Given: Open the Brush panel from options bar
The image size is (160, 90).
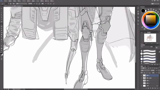Looking at the screenshot, I should pyautogui.click(x=10, y=3).
